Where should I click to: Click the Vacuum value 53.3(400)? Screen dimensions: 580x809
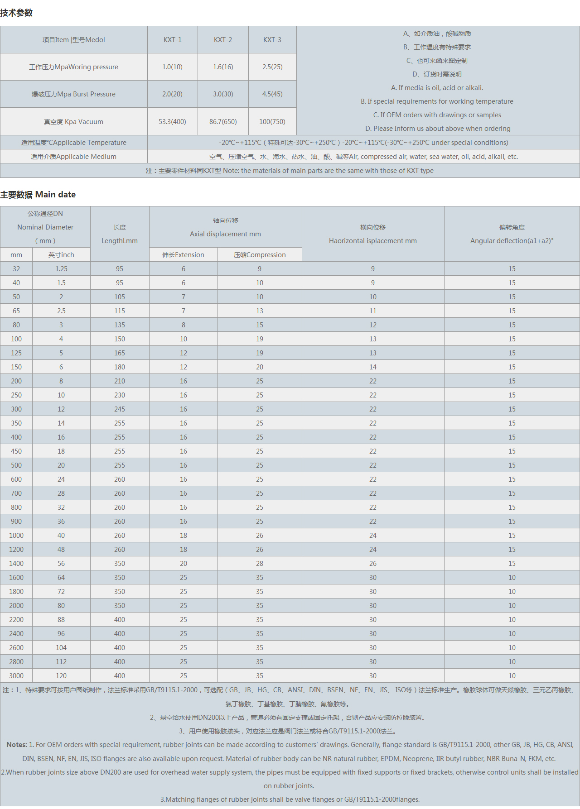tap(172, 122)
